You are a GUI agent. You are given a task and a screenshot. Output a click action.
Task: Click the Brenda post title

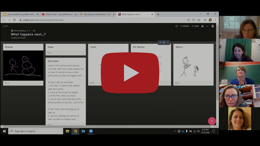click(9, 47)
